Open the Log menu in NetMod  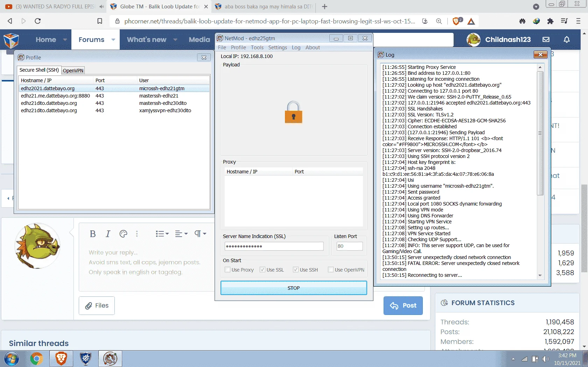coord(296,48)
